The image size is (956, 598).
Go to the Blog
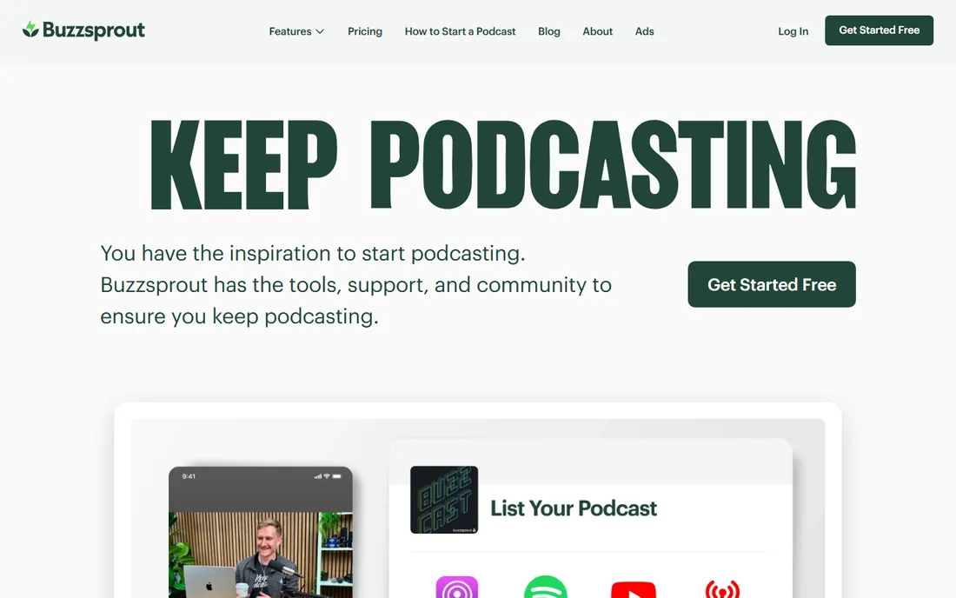click(548, 31)
